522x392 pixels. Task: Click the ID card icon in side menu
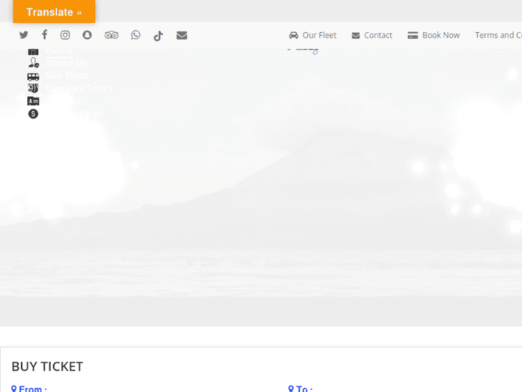tap(33, 101)
